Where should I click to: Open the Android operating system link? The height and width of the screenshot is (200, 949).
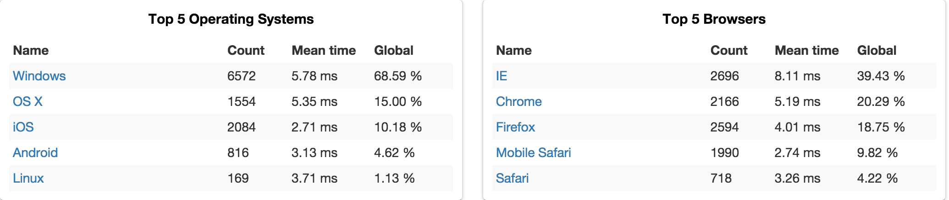[x=35, y=153]
